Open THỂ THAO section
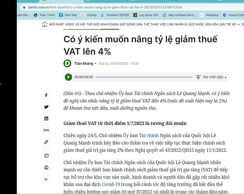The height and width of the screenshot is (194, 244). click(151, 24)
